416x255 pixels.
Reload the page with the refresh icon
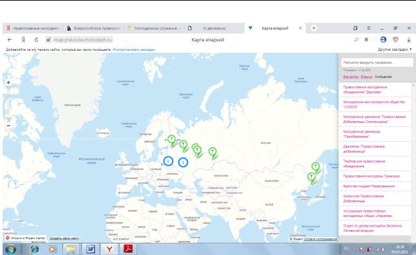coord(36,40)
